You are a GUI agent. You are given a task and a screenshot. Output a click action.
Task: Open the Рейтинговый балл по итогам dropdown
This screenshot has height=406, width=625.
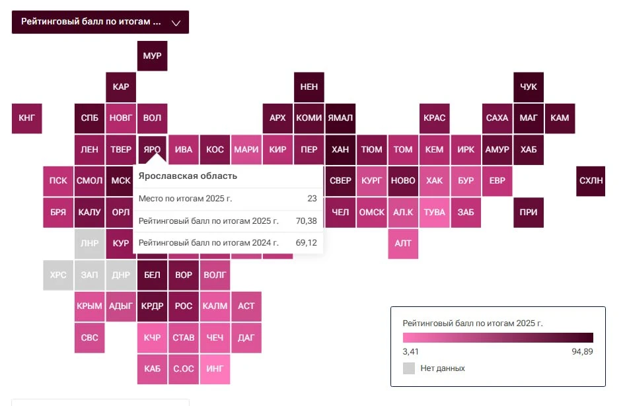(100, 22)
